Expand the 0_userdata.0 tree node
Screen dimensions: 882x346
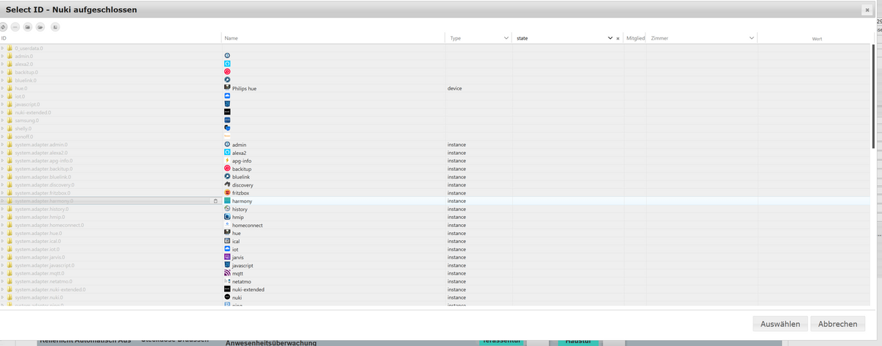3,48
